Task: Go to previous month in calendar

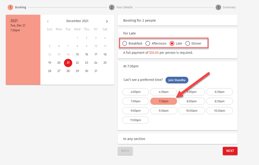Action: coord(48,21)
